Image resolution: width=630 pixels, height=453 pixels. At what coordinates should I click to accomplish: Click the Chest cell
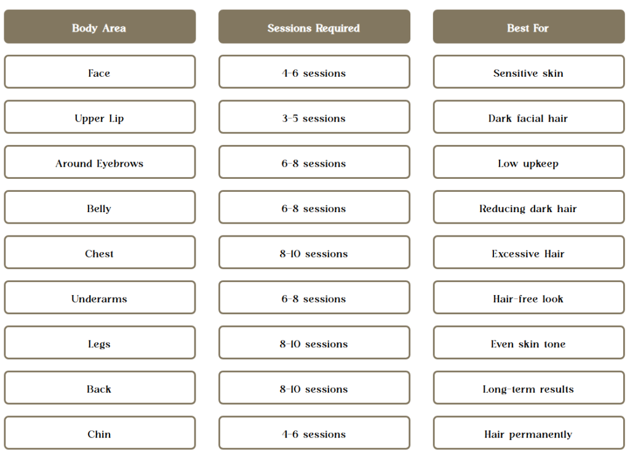[x=99, y=253]
